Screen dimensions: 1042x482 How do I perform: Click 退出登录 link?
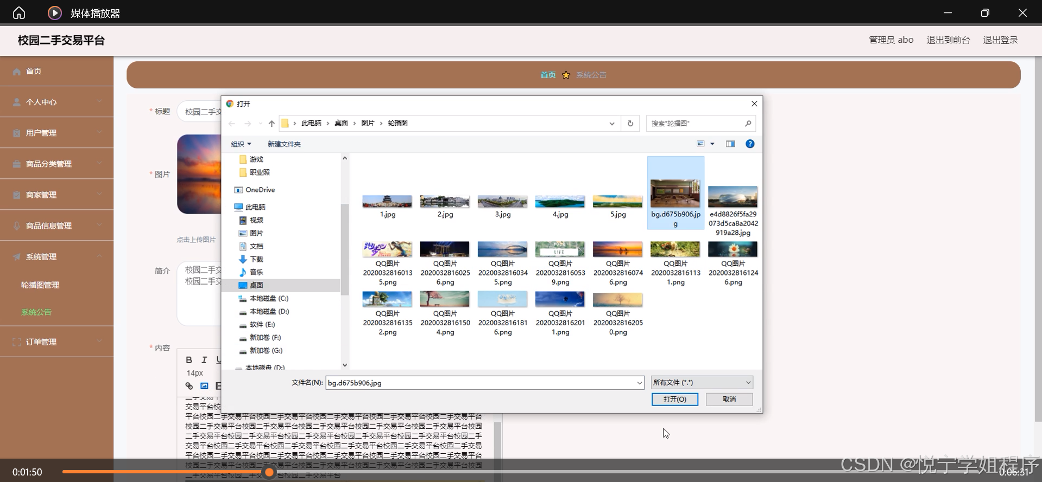tap(1000, 40)
